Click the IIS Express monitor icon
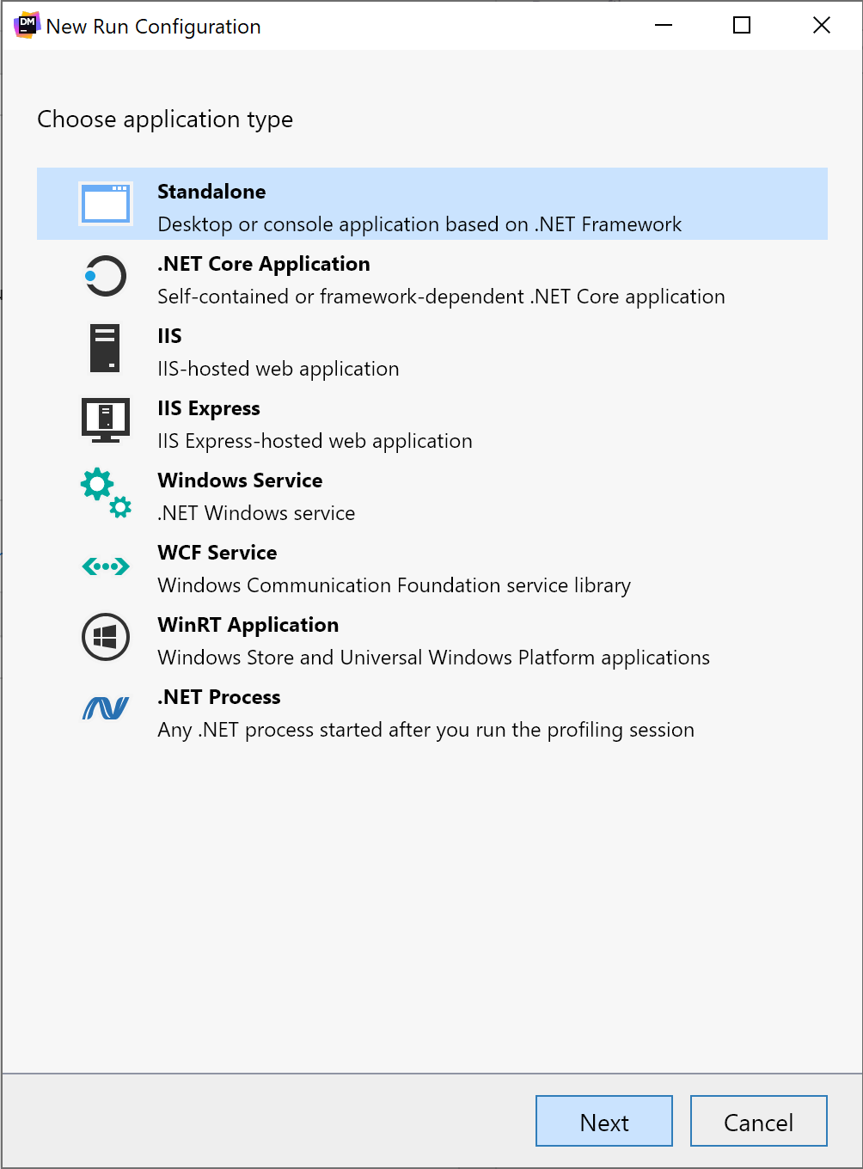This screenshot has height=1169, width=863. [x=105, y=420]
